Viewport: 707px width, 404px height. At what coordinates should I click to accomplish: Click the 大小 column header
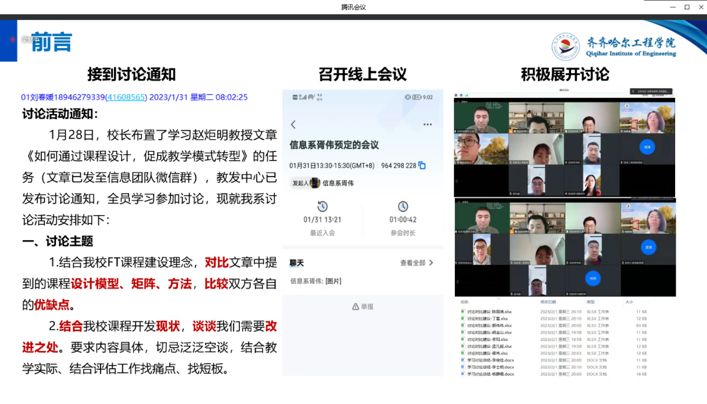pyautogui.click(x=629, y=302)
